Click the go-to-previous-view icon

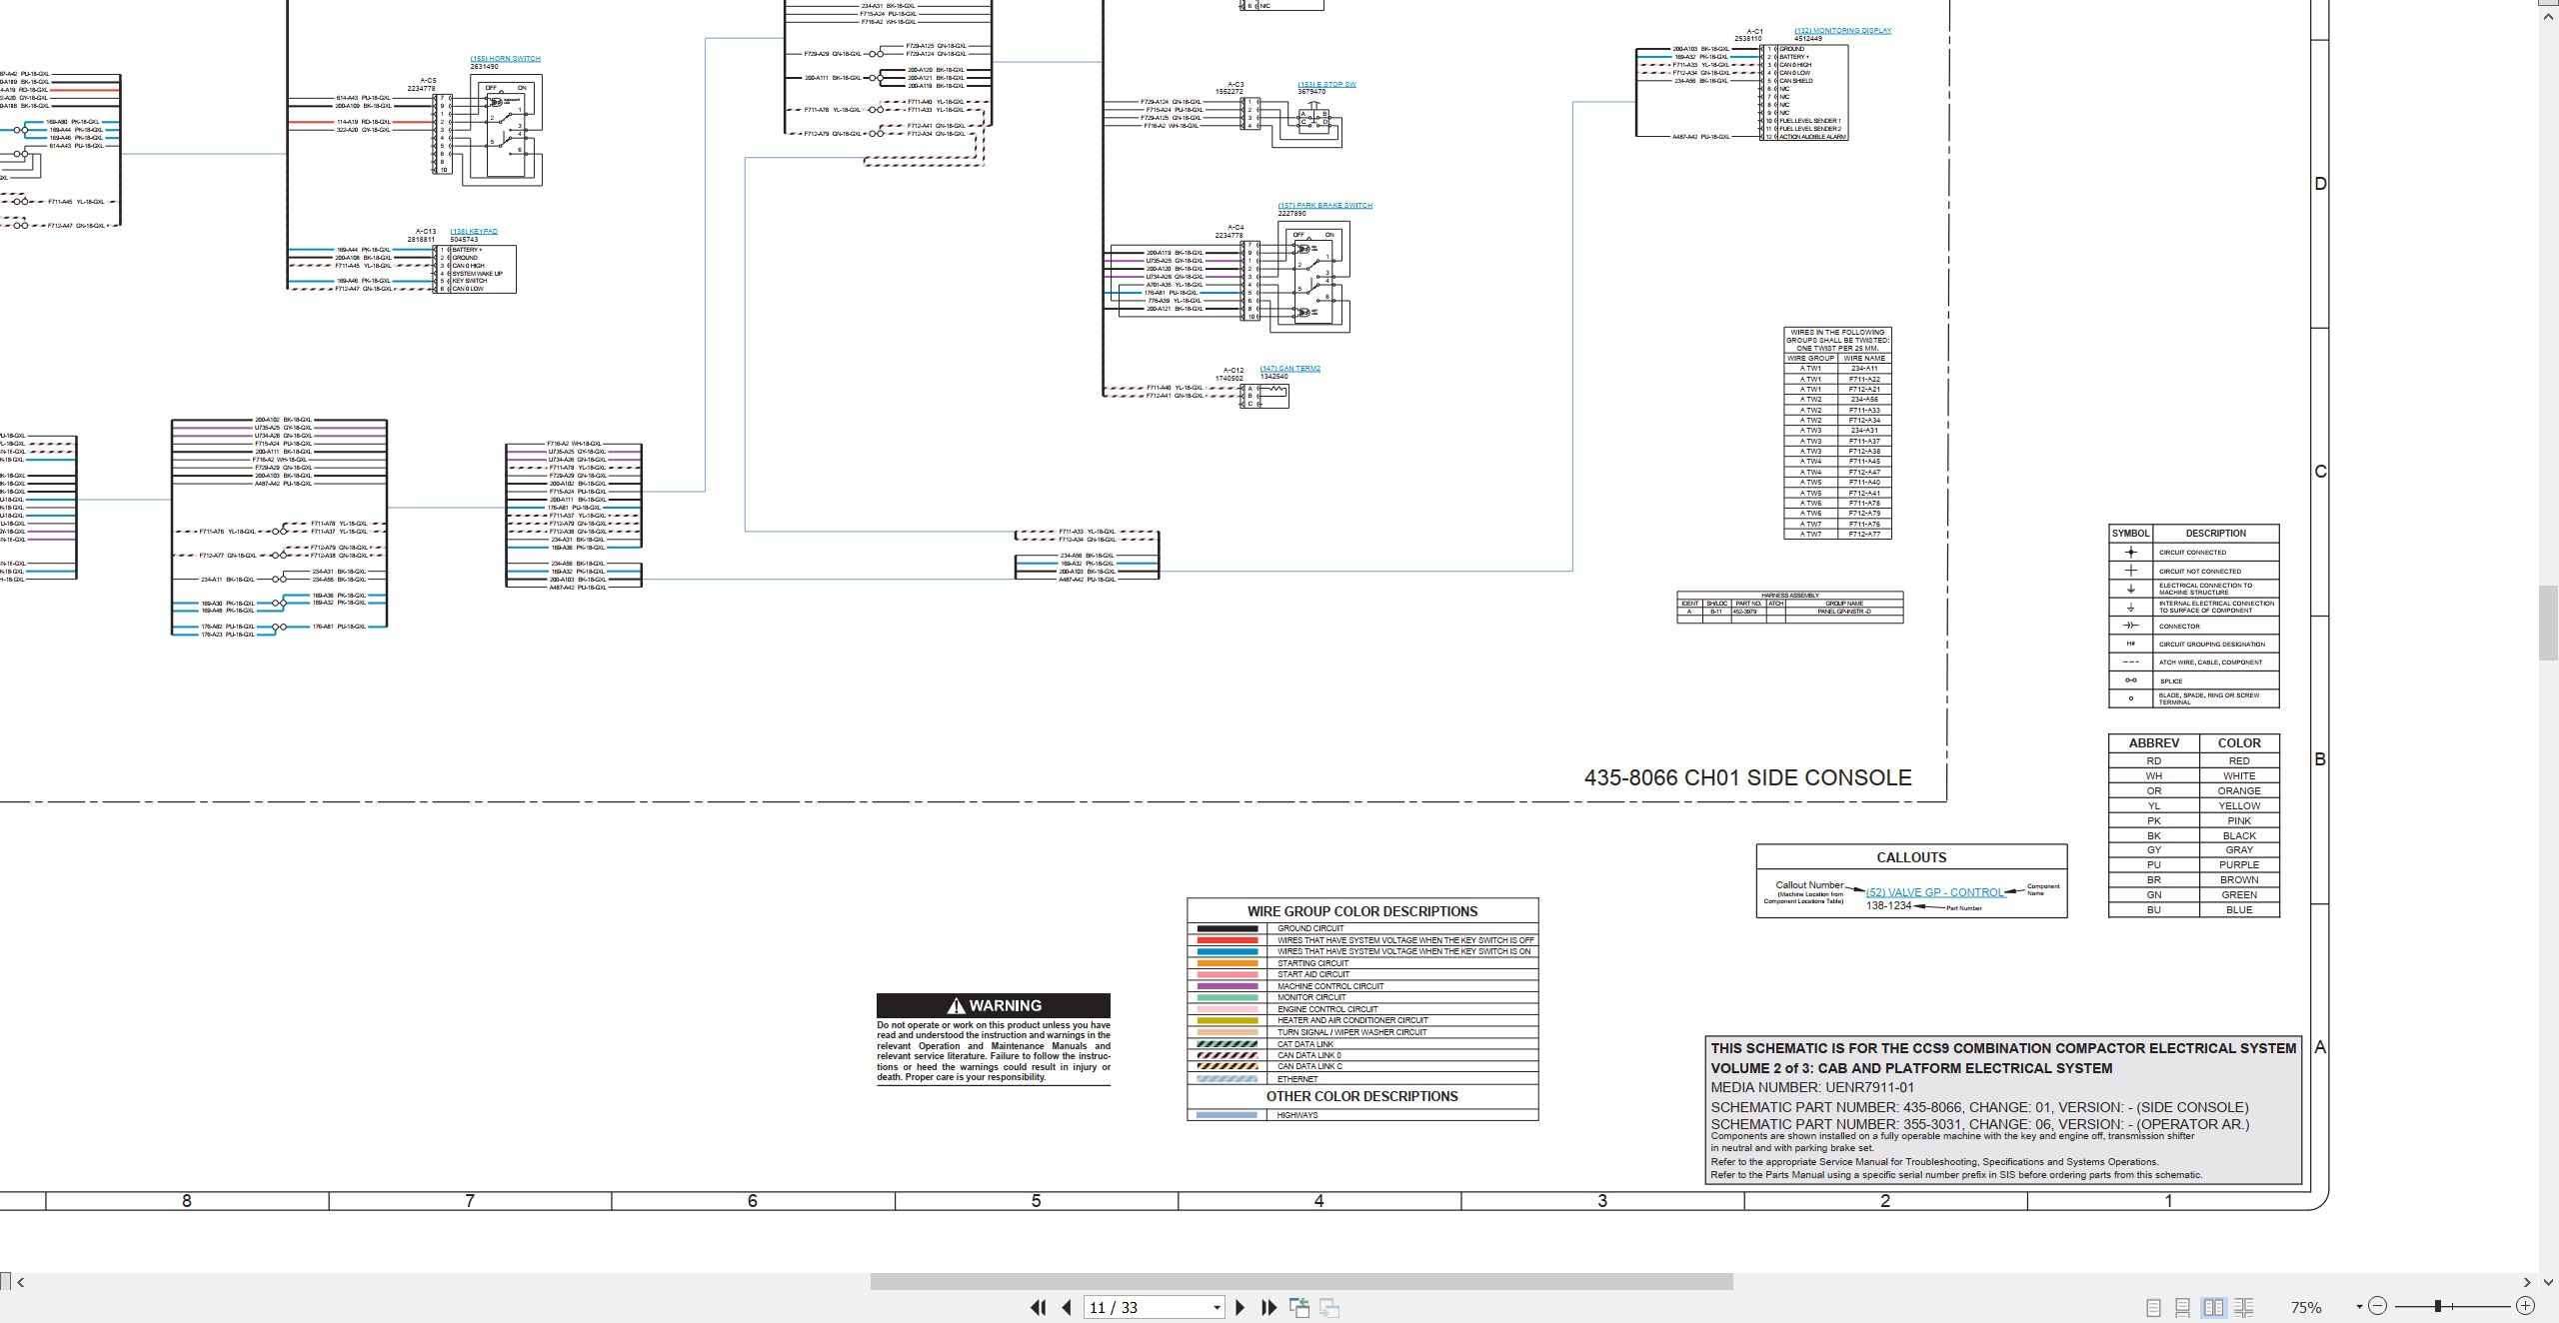[1299, 1307]
